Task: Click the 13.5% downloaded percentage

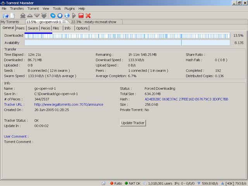Action: (x=238, y=35)
